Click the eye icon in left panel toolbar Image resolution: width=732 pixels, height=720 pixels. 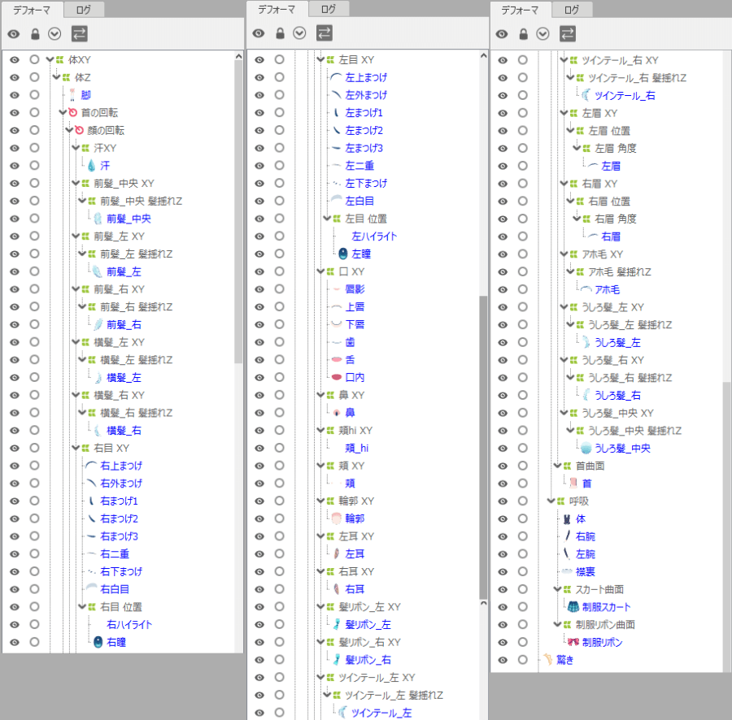coord(14,33)
